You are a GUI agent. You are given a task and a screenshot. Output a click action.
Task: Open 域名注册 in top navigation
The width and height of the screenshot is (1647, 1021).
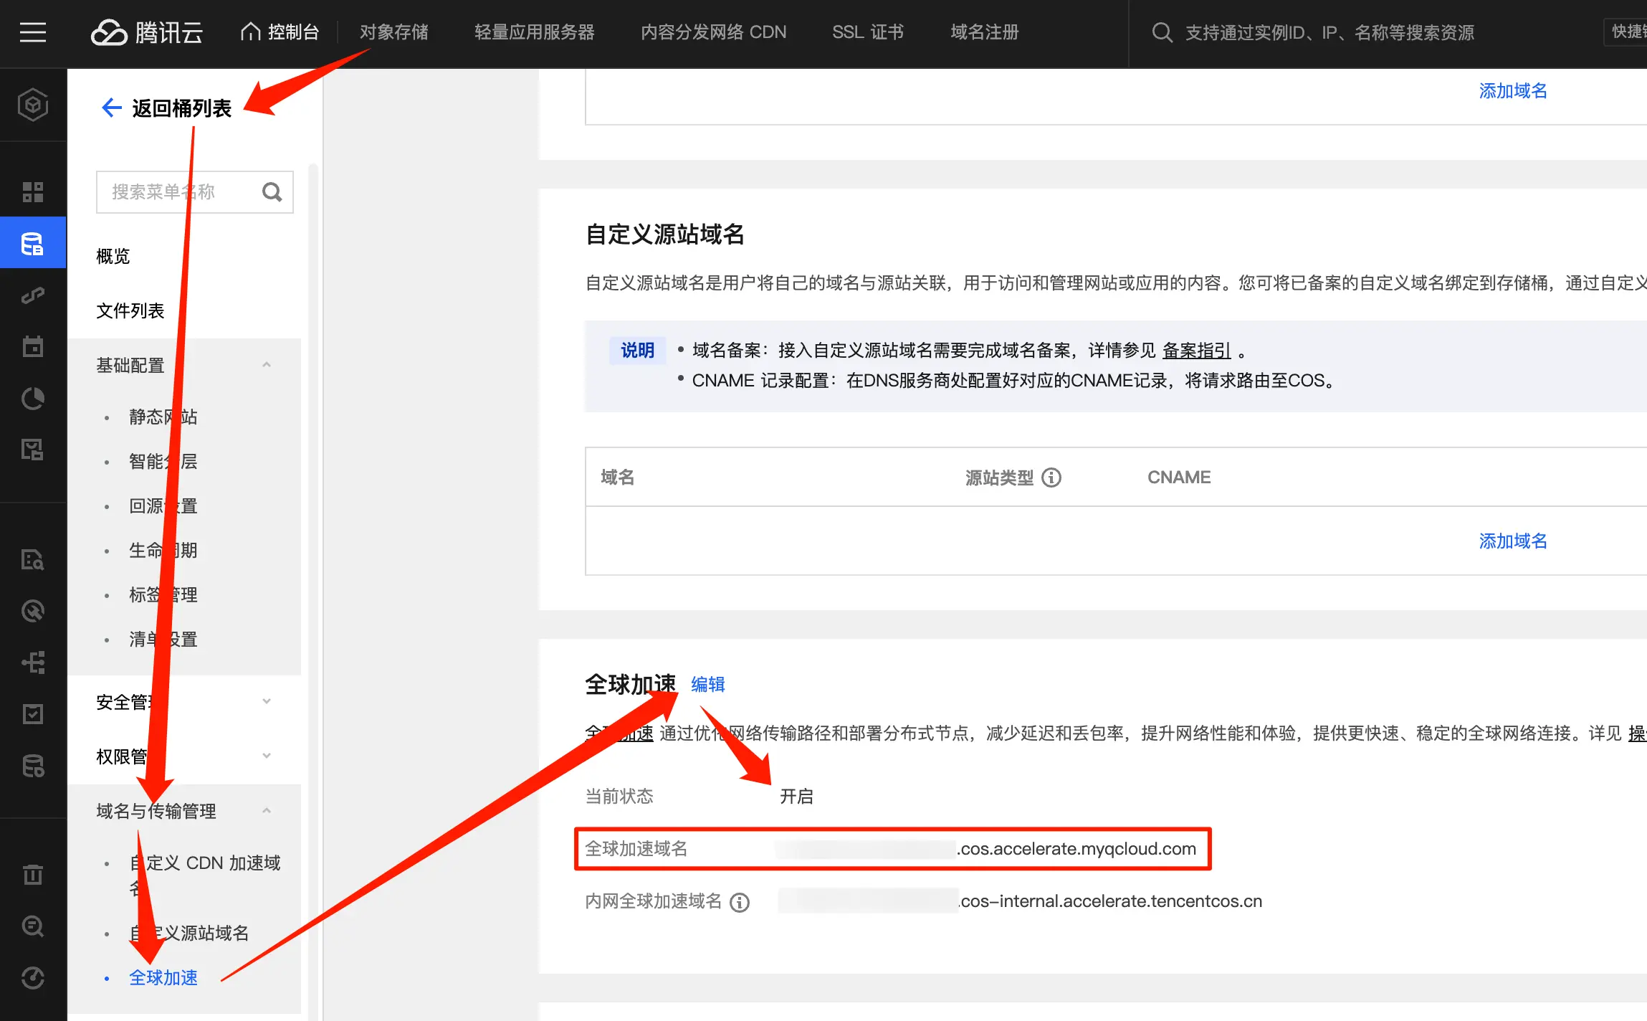pyautogui.click(x=984, y=32)
